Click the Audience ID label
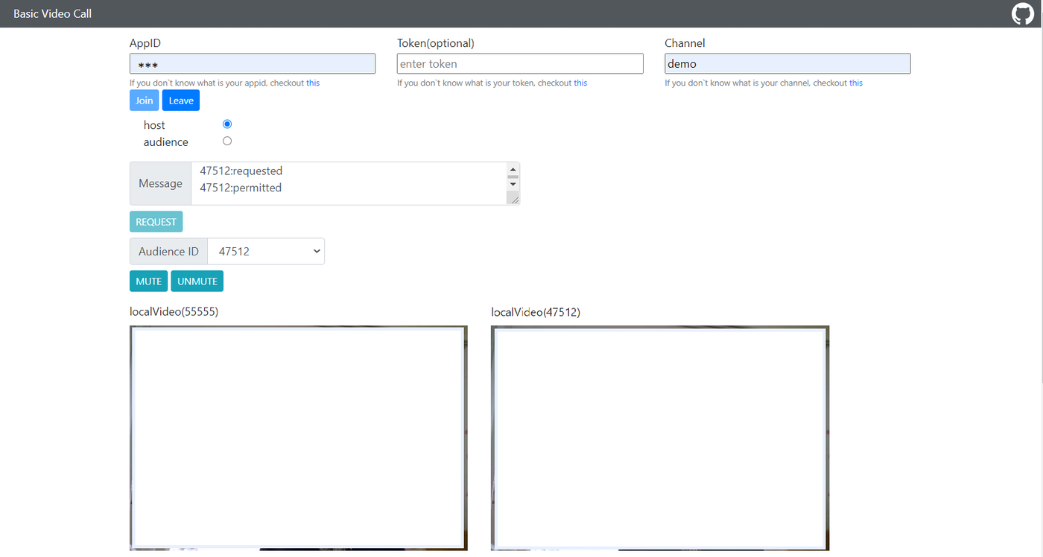 click(168, 252)
